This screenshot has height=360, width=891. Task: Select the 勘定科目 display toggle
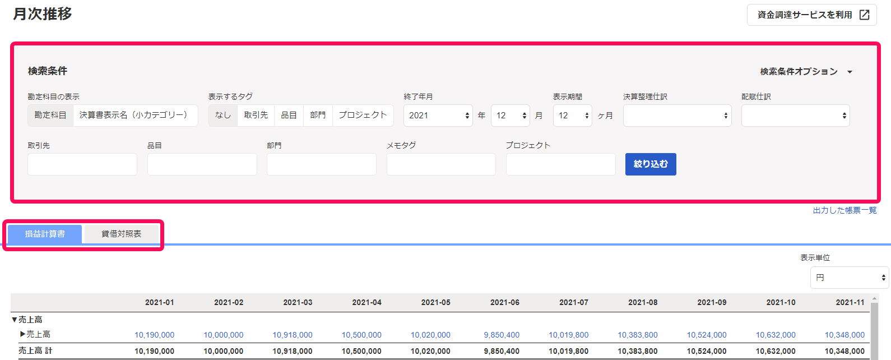coord(50,115)
